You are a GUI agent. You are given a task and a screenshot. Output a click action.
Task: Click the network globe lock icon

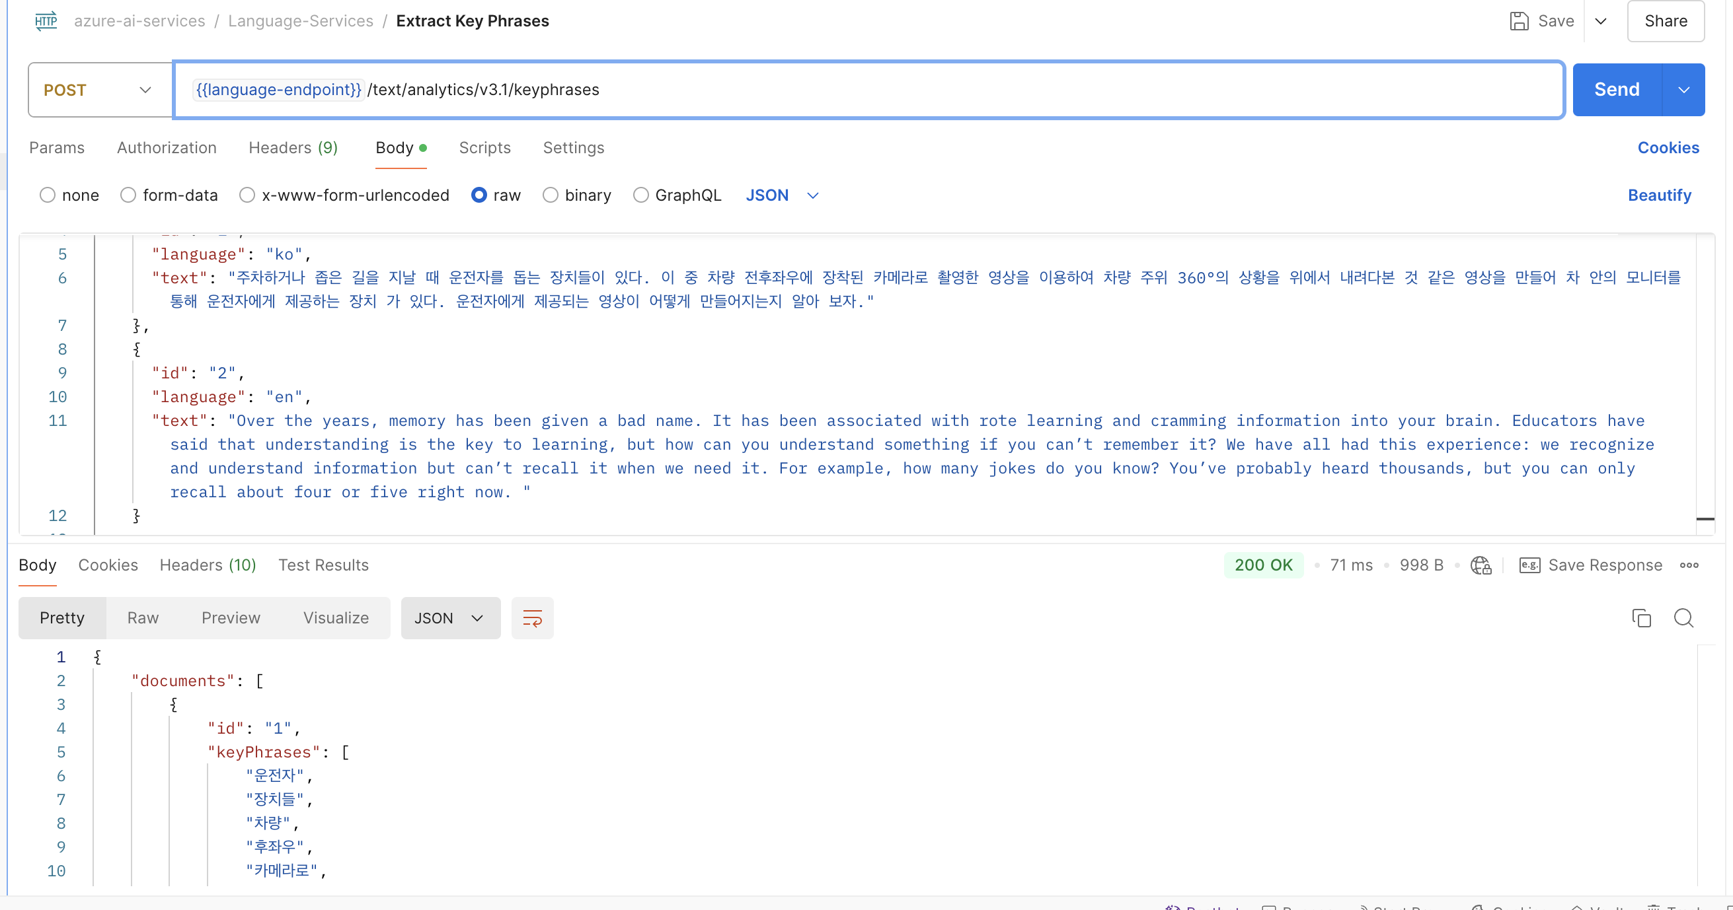(1480, 565)
